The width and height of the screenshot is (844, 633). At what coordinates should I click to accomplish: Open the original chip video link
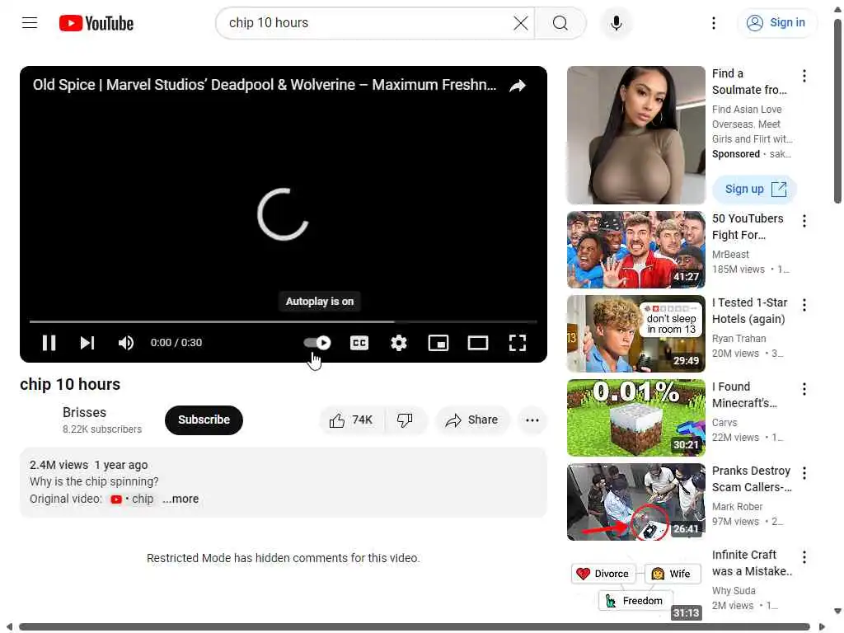click(x=133, y=499)
